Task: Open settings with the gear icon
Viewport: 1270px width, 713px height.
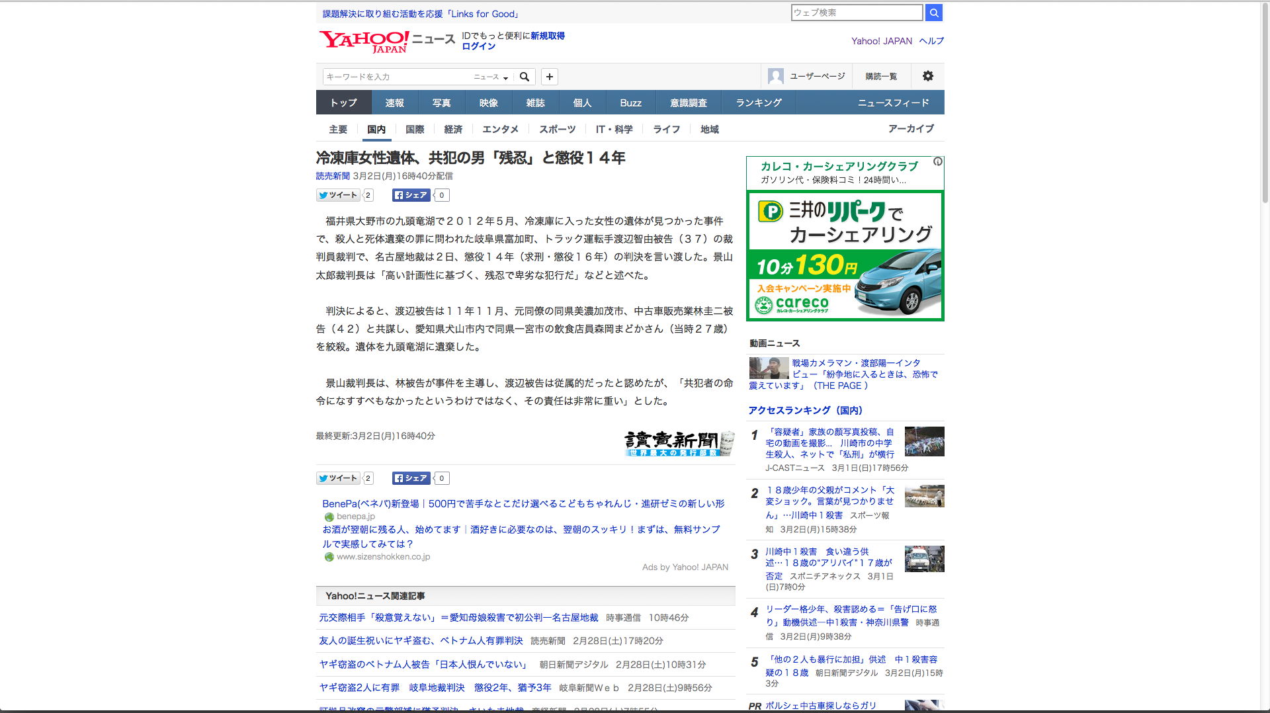Action: (927, 76)
